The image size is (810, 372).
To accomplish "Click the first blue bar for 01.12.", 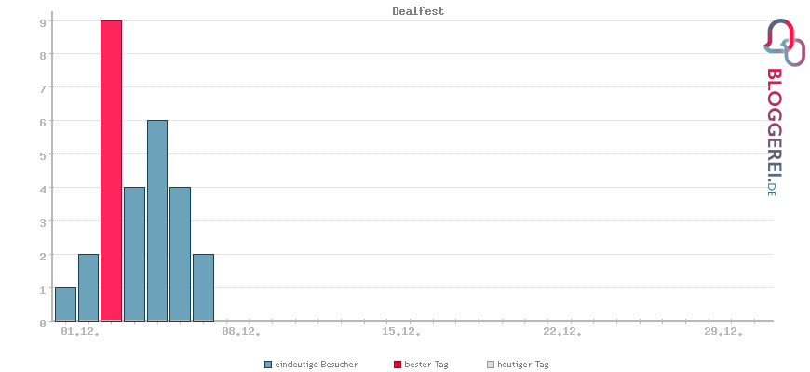I will [65, 304].
